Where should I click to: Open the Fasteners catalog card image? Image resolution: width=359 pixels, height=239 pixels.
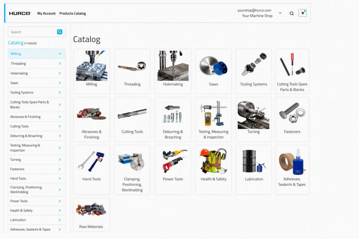pos(292,113)
